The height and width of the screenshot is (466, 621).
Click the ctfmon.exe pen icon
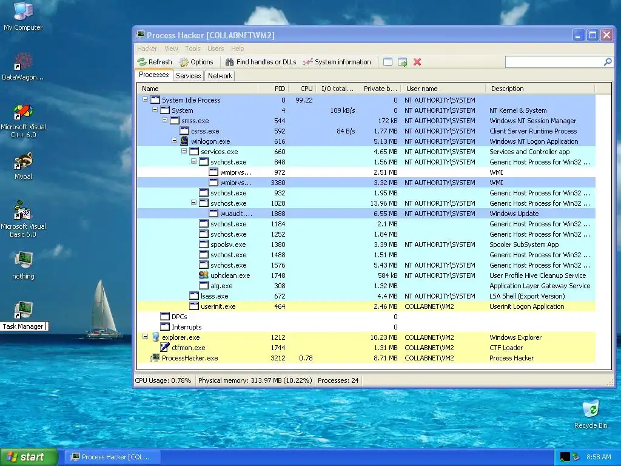(165, 348)
